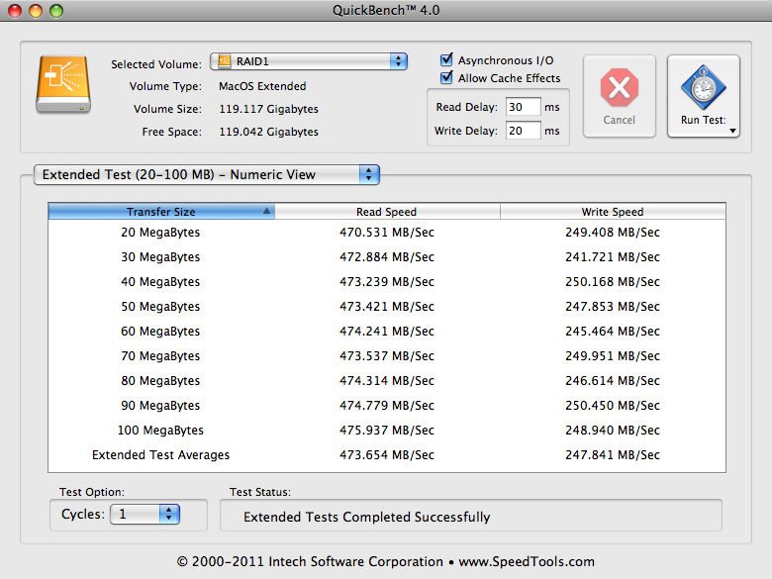Select the 30 MegaBytes row
Image resolution: width=772 pixels, height=579 pixels.
click(387, 256)
